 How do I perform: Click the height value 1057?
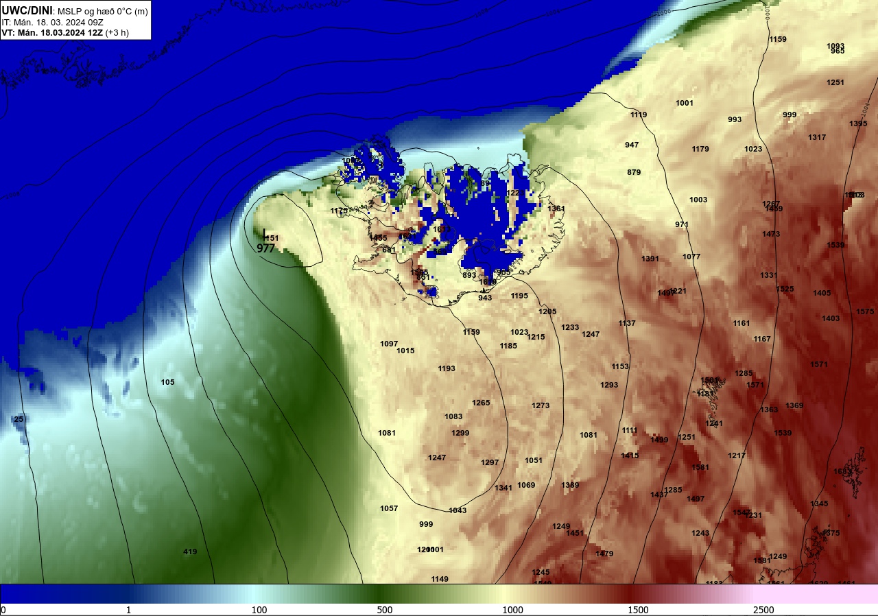(389, 508)
